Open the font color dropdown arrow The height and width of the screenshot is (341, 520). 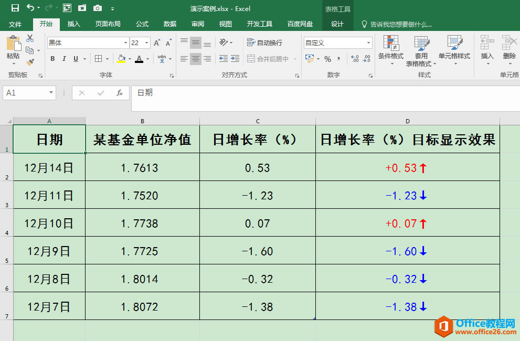point(147,59)
